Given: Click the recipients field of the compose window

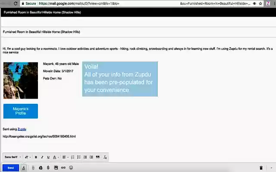Looking at the screenshot, I should pyautogui.click(x=138, y=22).
